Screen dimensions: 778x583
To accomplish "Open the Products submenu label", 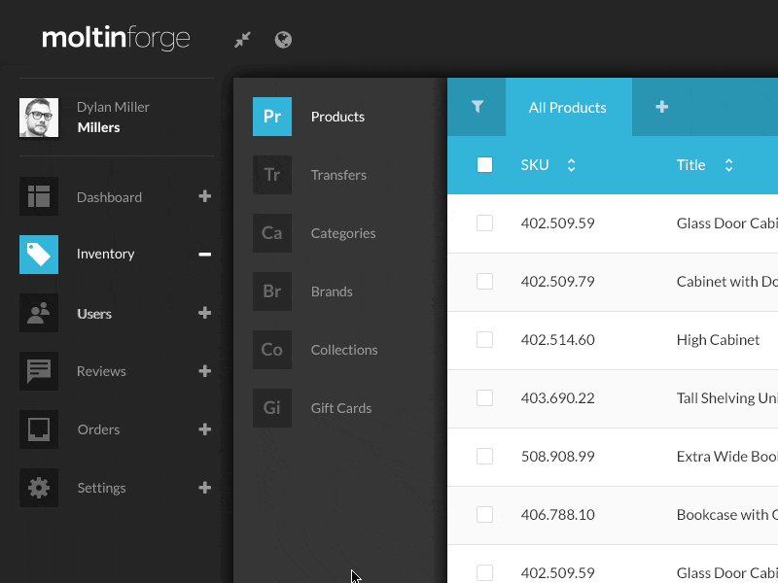I will (337, 117).
